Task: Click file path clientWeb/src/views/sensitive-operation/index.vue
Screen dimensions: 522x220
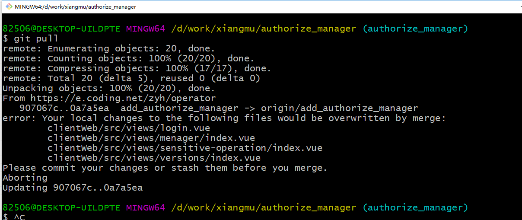Action: pos(185,148)
